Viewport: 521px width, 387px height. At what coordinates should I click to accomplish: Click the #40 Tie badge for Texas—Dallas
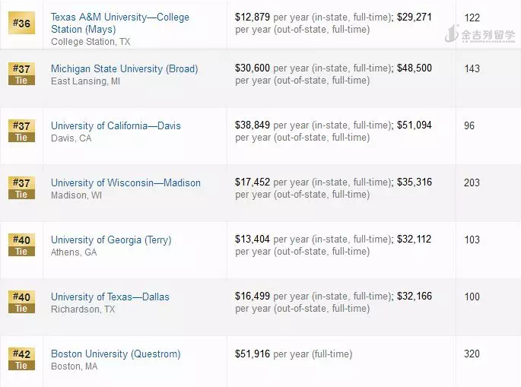21,302
